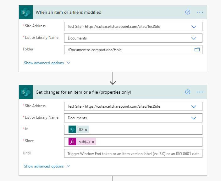Open folder picker in Folder field

pyautogui.click(x=197, y=49)
